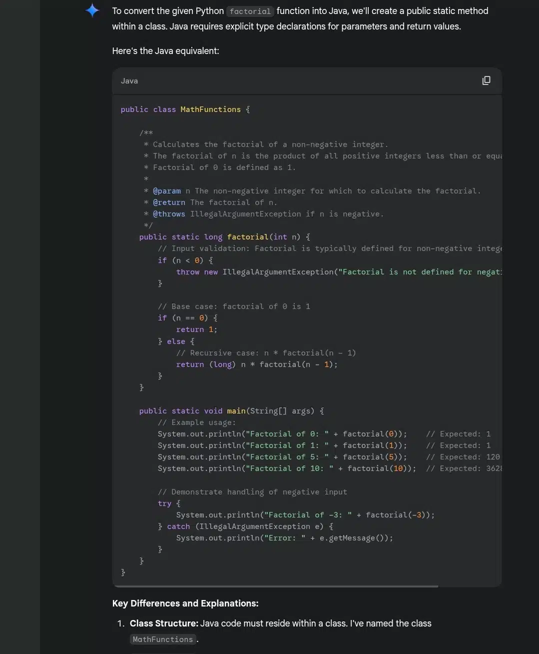
Task: Click 'Key Differences and Explanations:' heading
Action: point(185,603)
